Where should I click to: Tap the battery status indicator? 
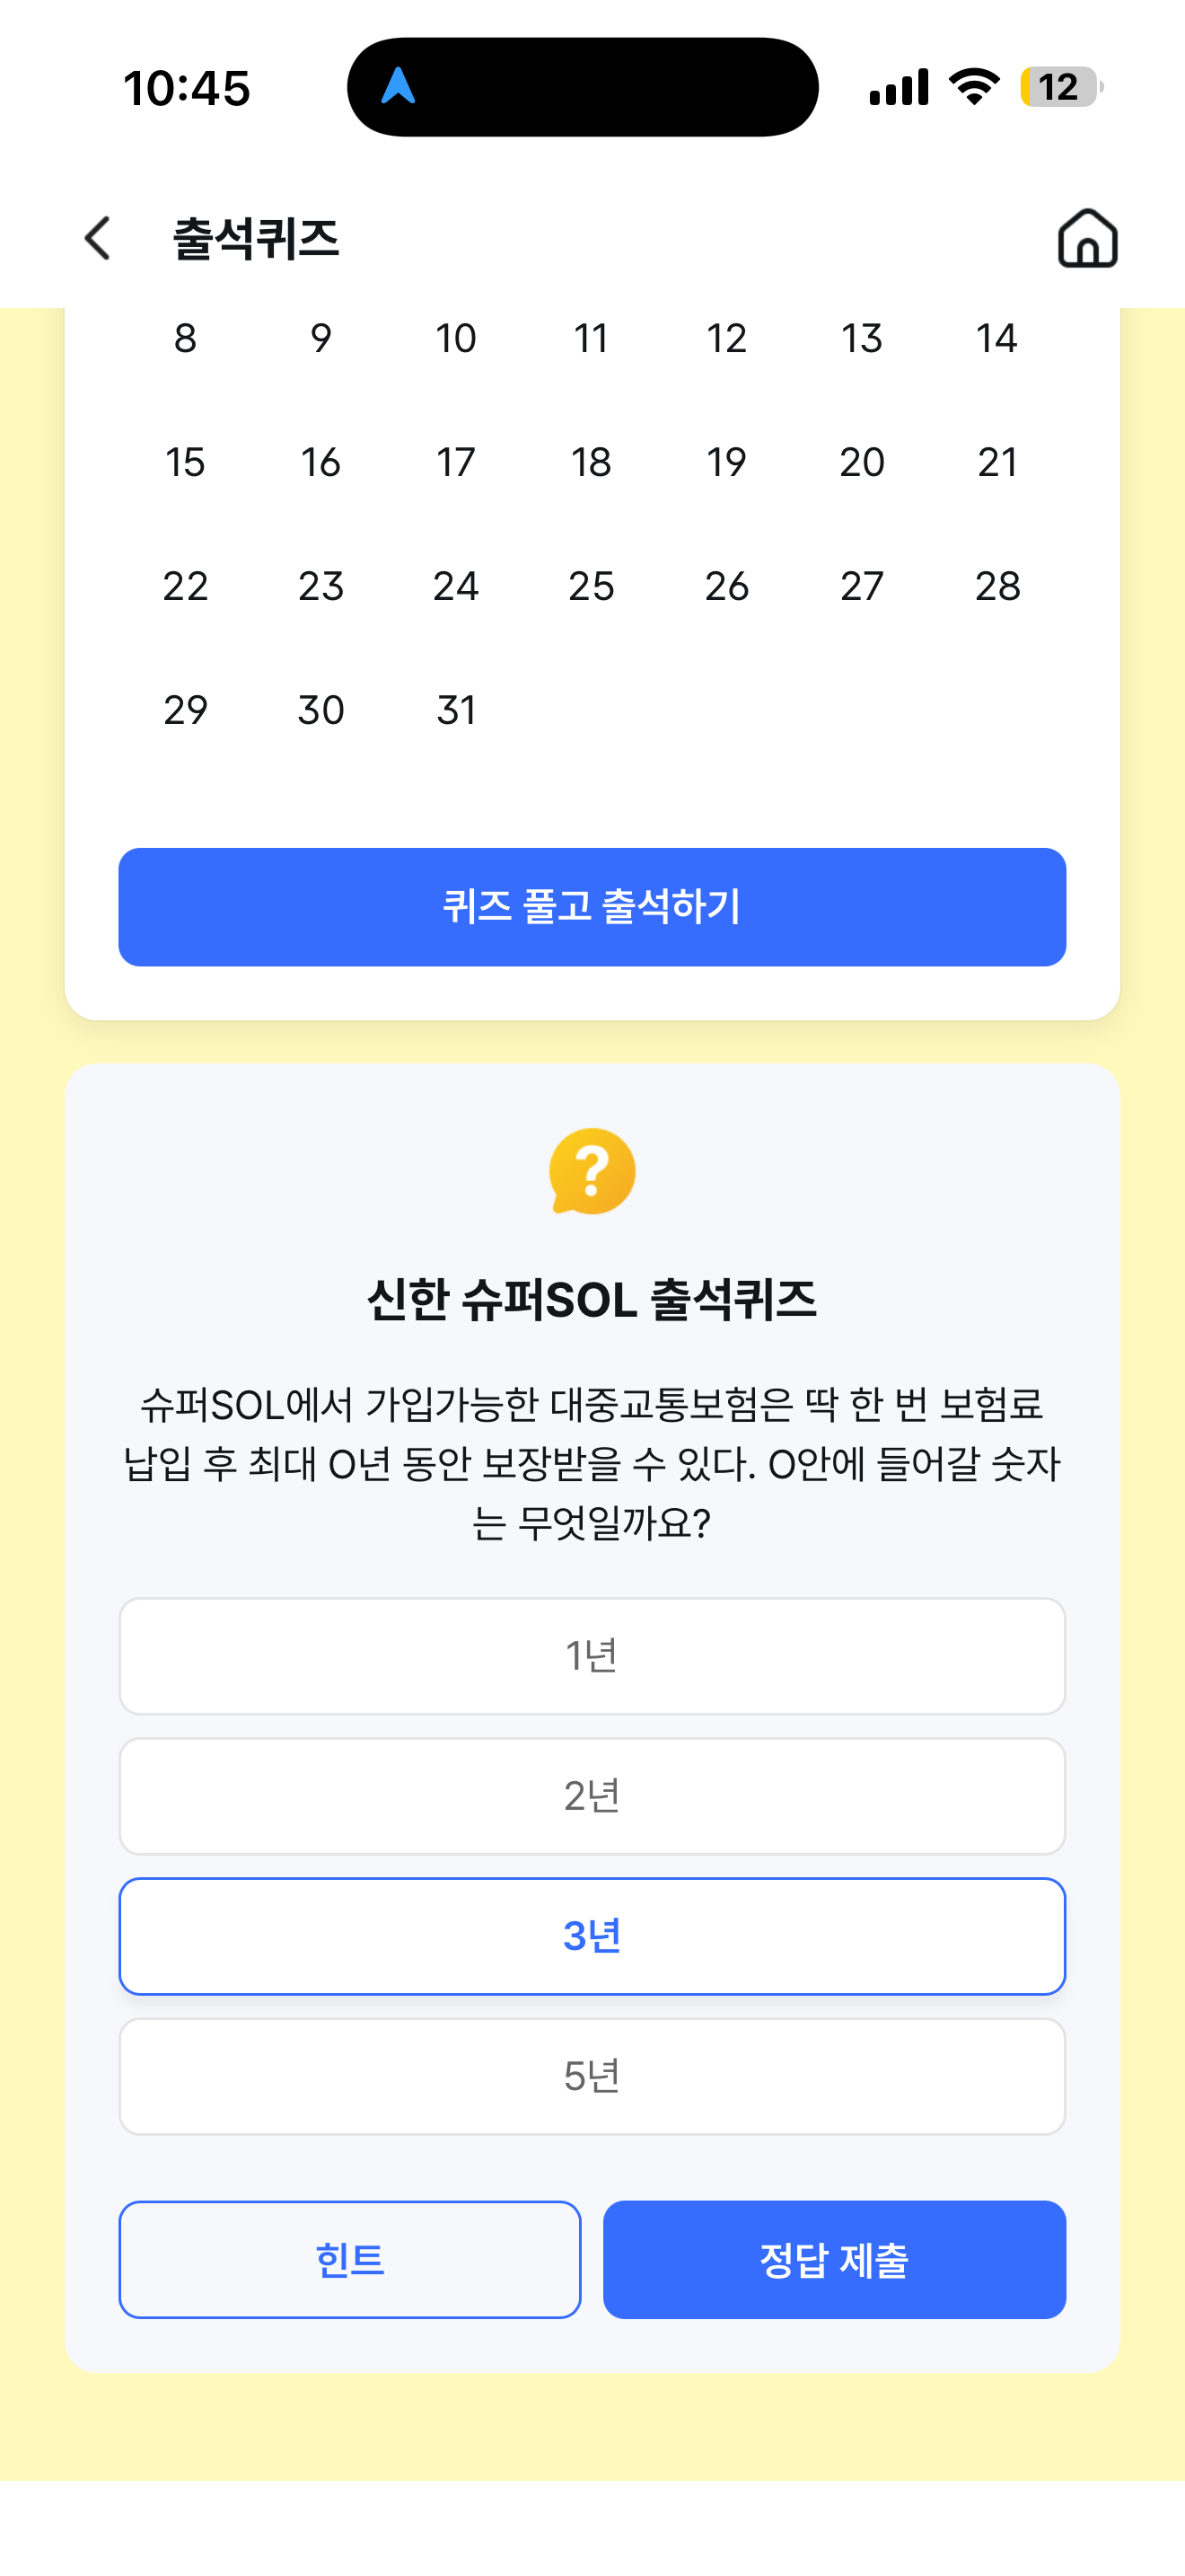pyautogui.click(x=1061, y=87)
